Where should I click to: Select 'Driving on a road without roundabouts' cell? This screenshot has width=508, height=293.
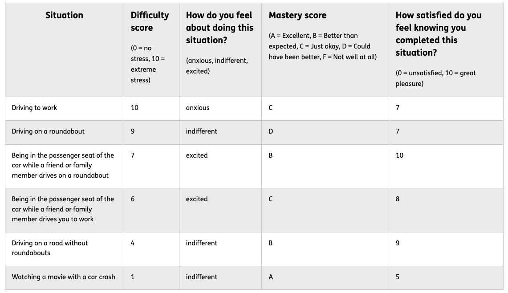[x=65, y=249]
